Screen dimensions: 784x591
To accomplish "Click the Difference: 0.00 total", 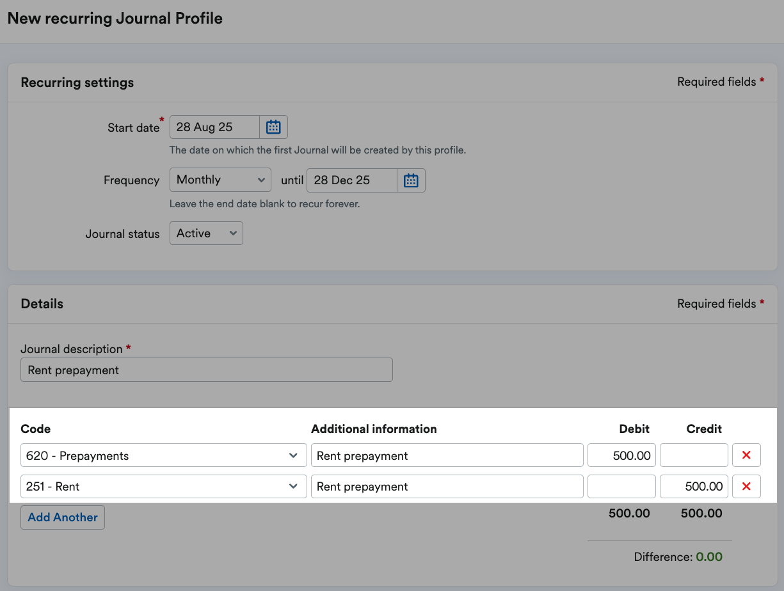I will 678,556.
